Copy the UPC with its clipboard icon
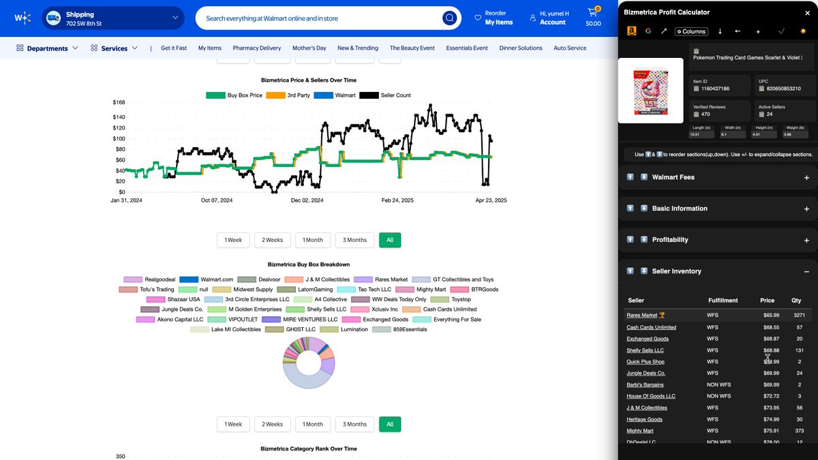The height and width of the screenshot is (460, 818). click(x=762, y=89)
